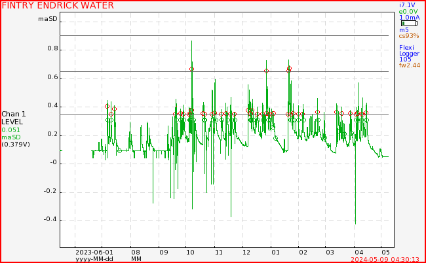Click the fw2.44 firmware version
426x263 pixels.
[x=410, y=65]
